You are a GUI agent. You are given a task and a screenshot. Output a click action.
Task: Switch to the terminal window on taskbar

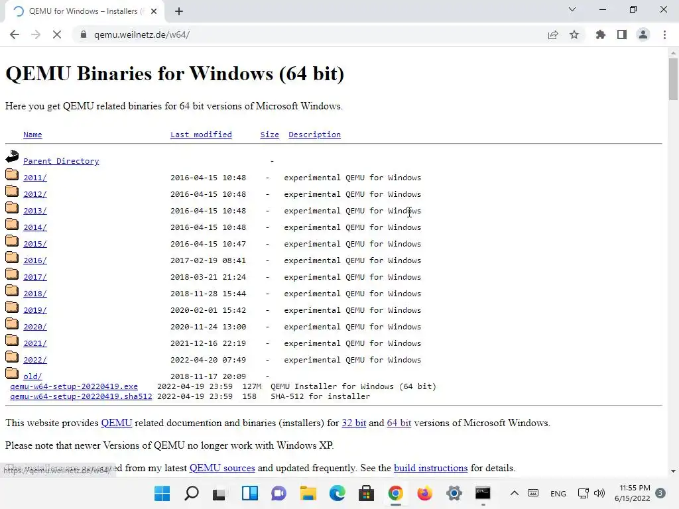click(483, 493)
